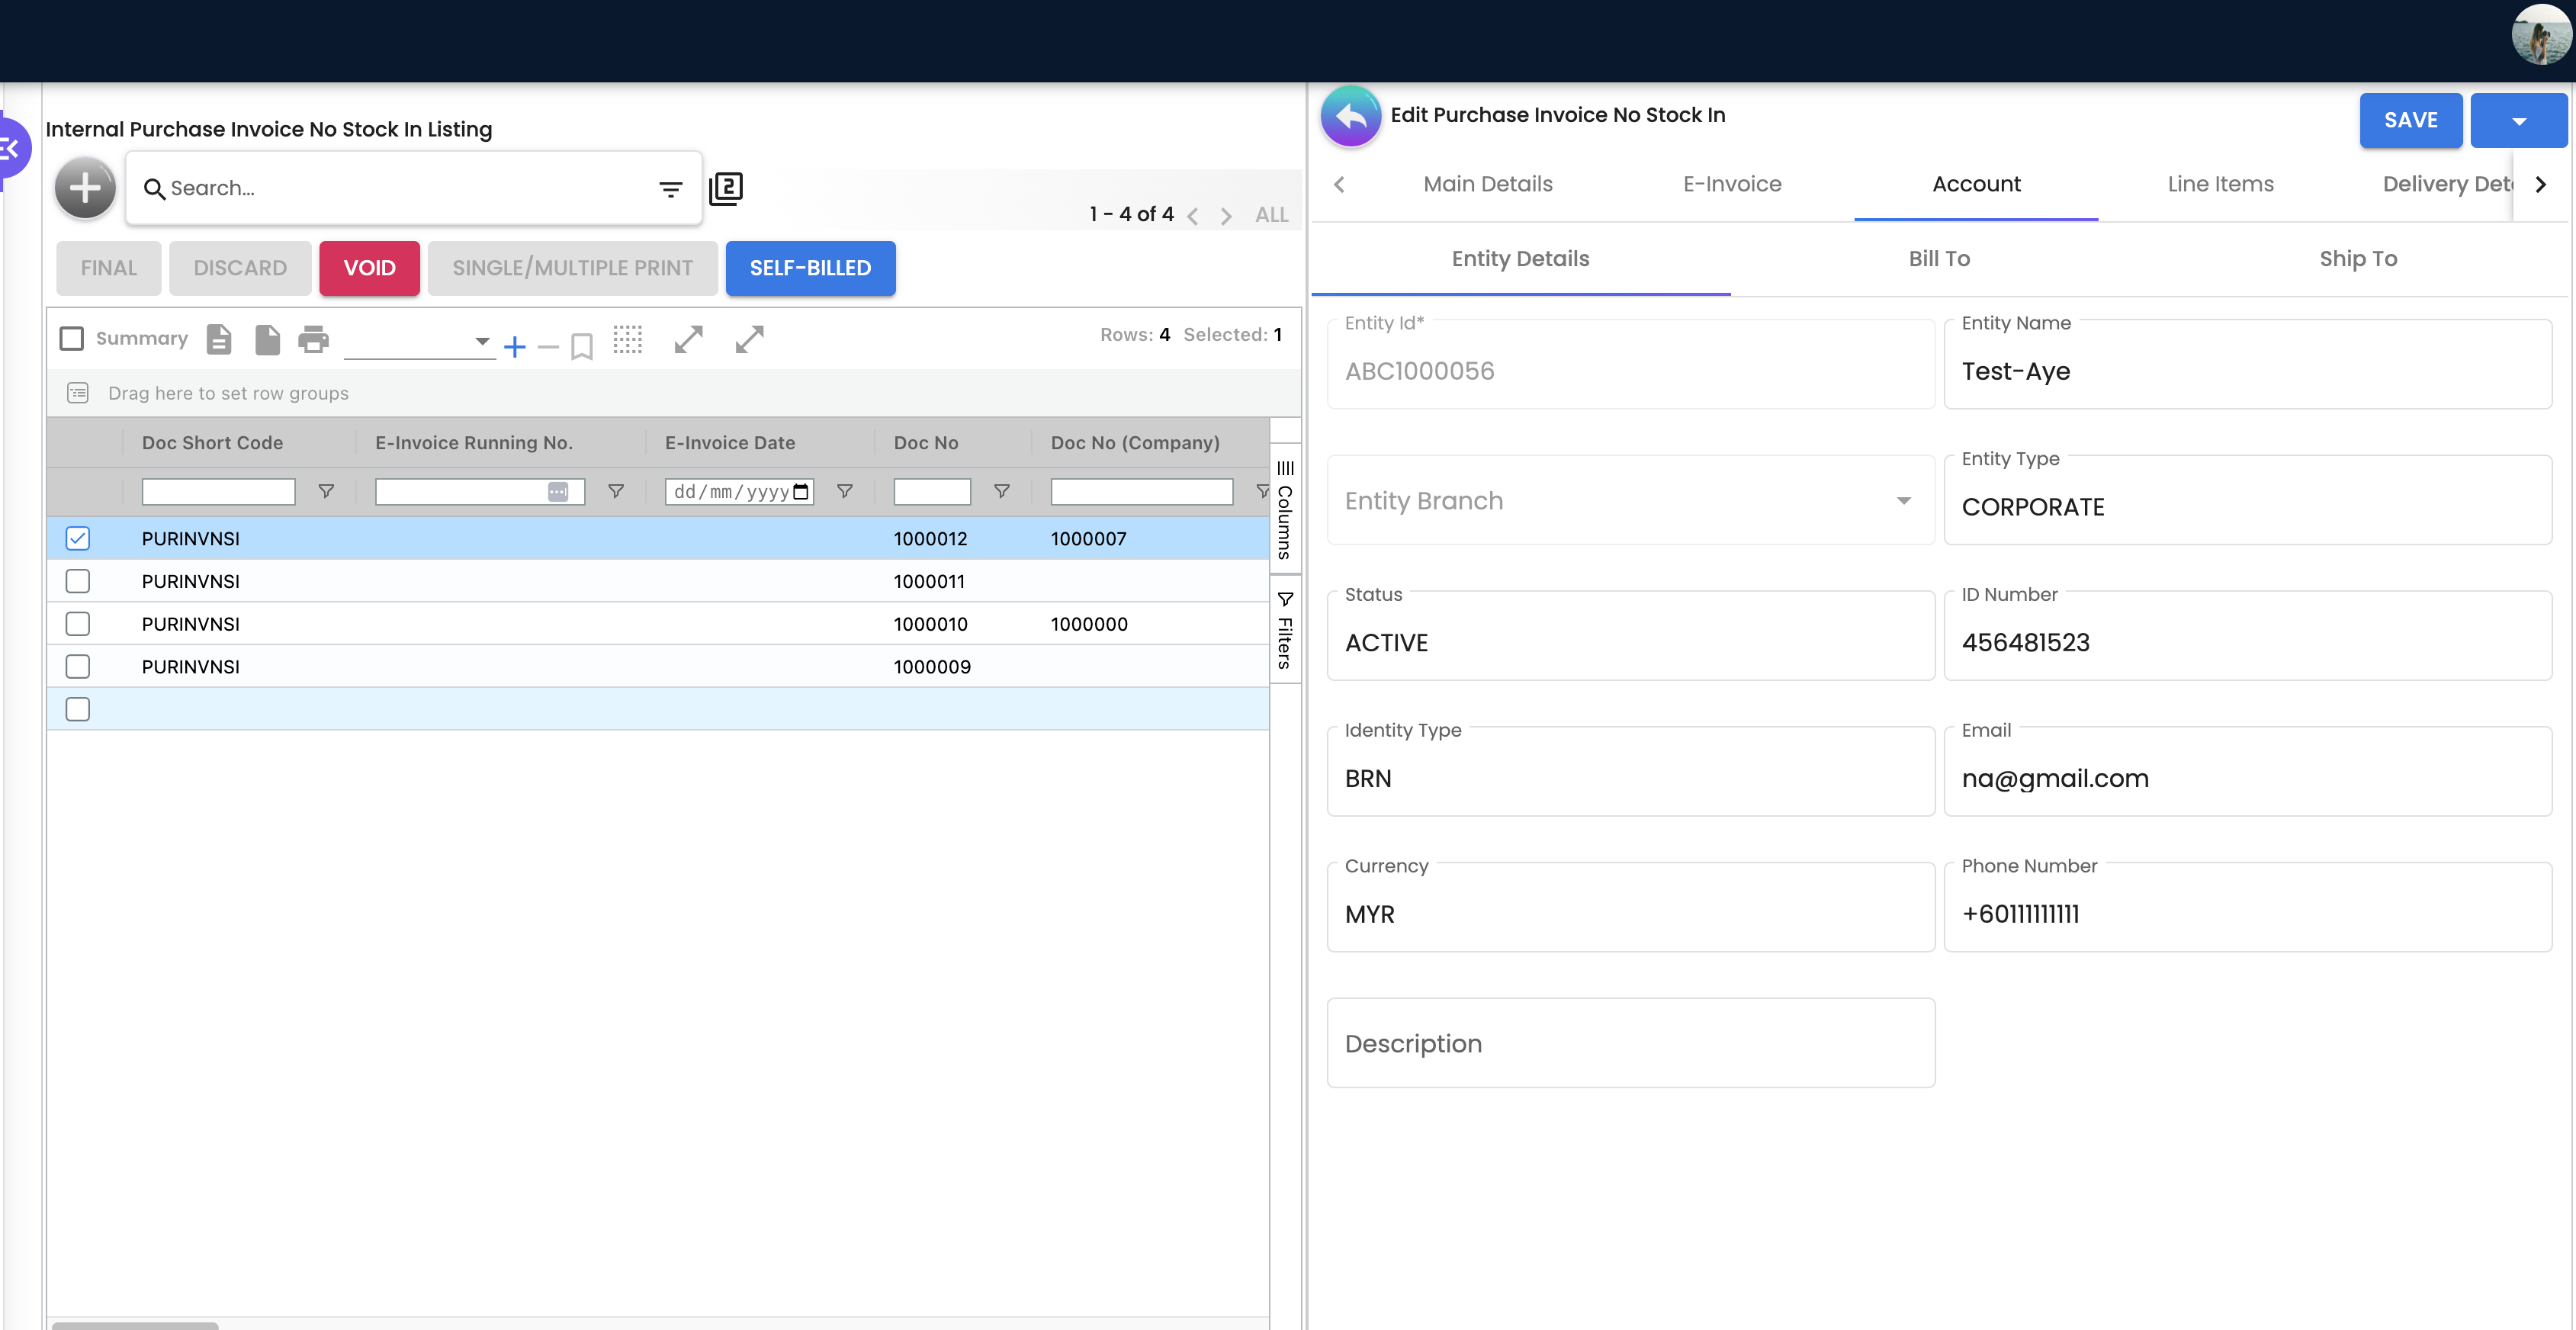Click the printer icon in grid toolbar
2576x1330 pixels.
[313, 339]
